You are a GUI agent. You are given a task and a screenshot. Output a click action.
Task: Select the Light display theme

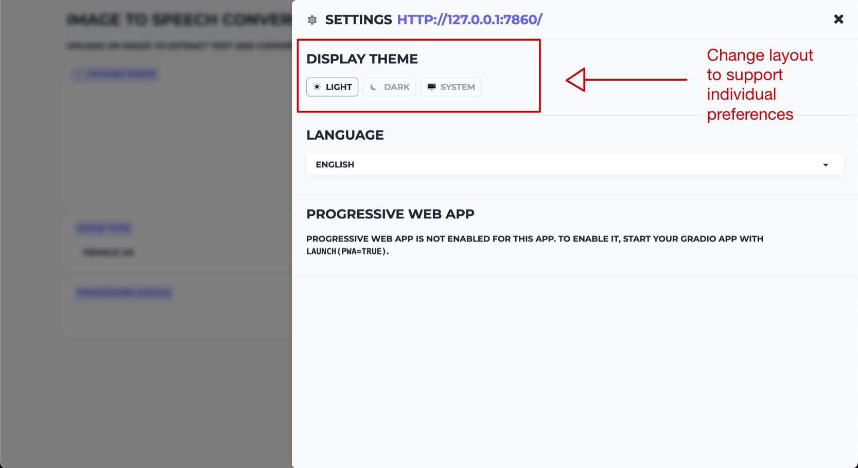point(332,87)
